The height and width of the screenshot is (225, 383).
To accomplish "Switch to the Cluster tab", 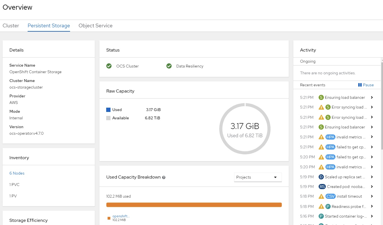I will (x=11, y=26).
